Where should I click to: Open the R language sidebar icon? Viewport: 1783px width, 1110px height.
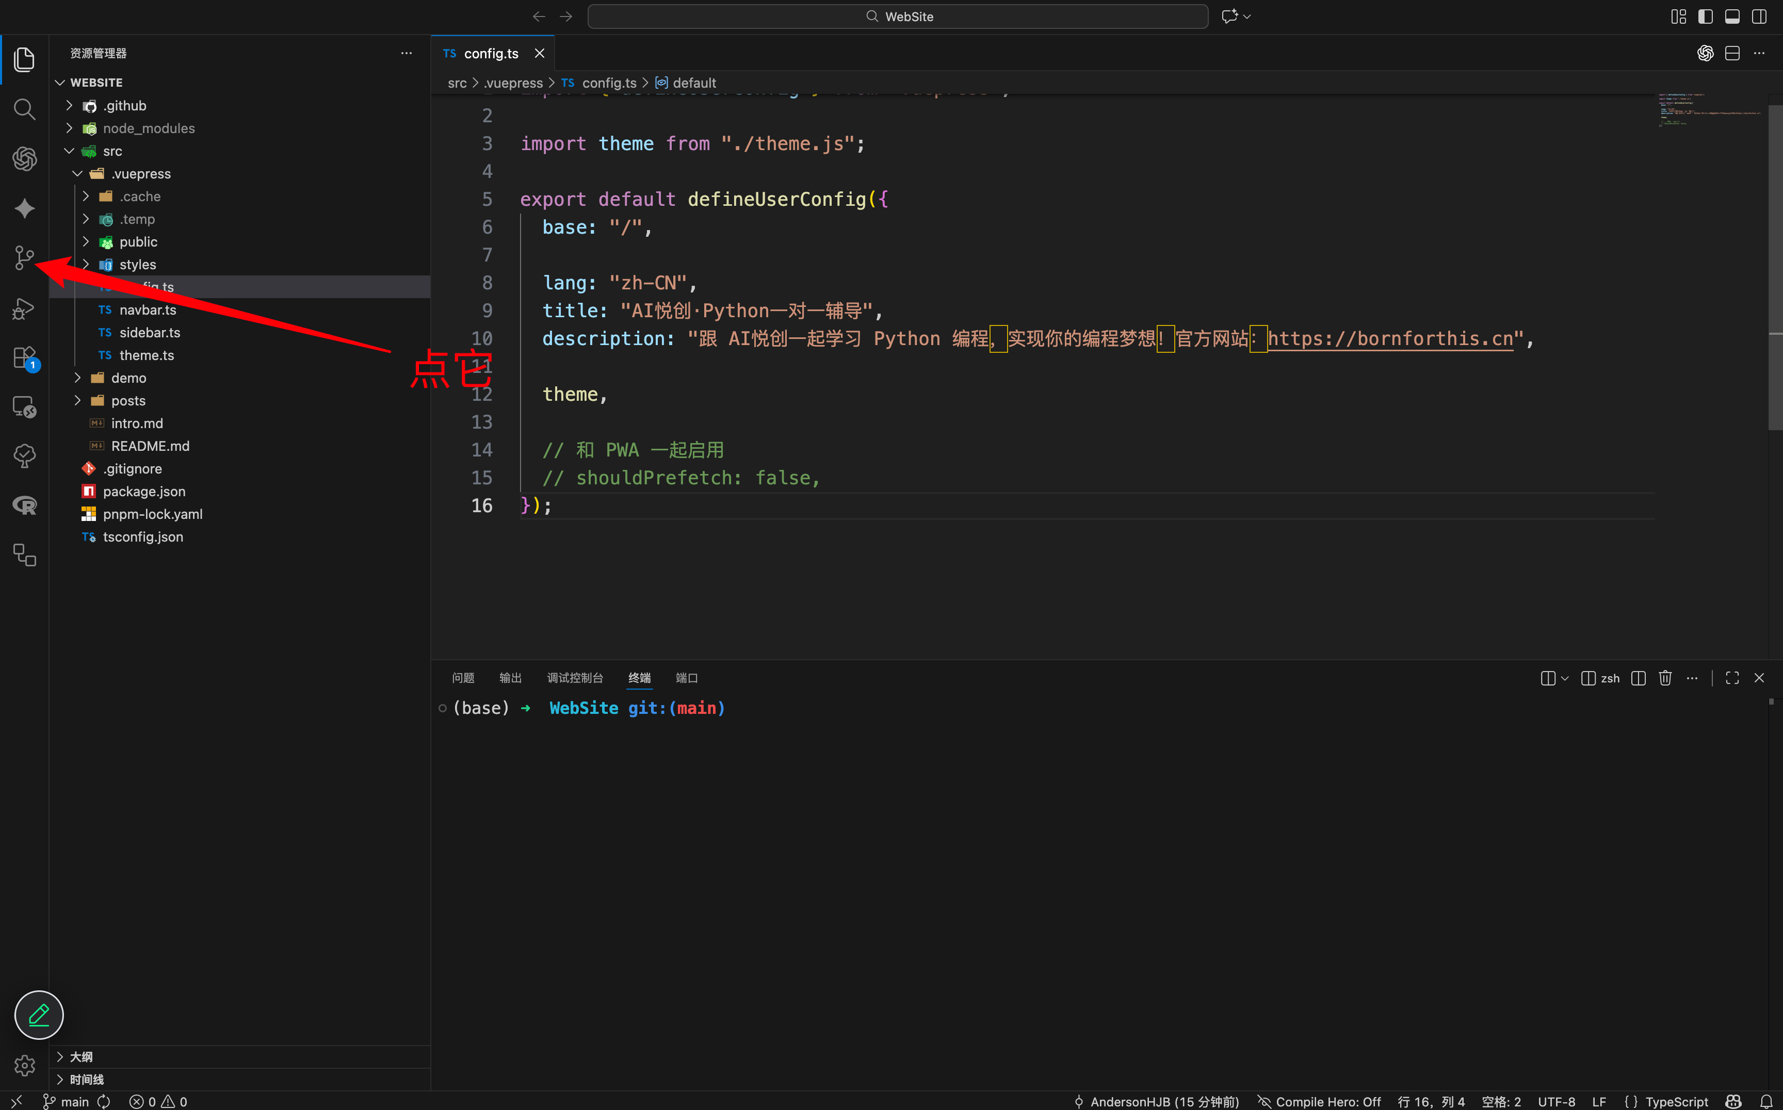[24, 505]
